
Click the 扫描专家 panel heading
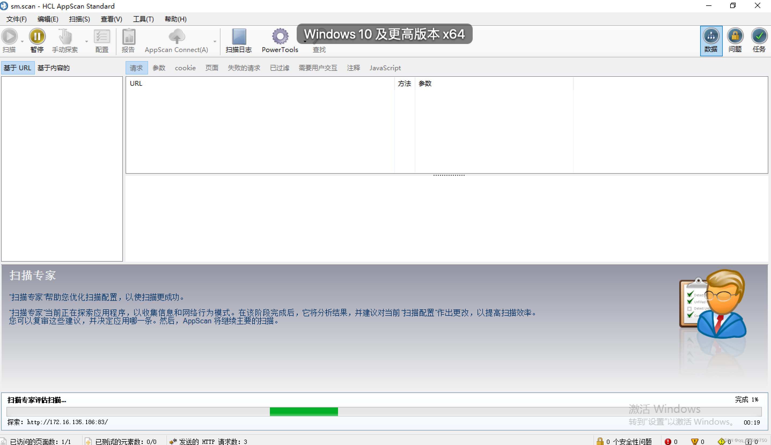tap(32, 275)
